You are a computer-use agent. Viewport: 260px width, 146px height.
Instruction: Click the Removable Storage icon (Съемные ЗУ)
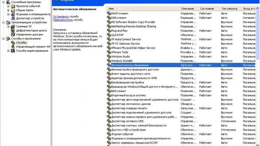click(x=13, y=26)
